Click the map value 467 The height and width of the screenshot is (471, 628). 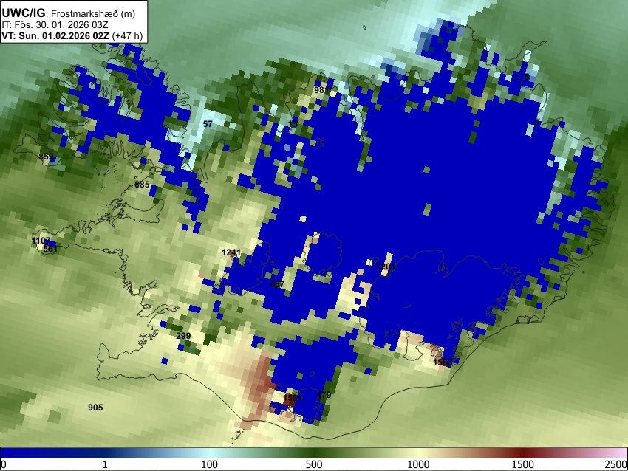(277, 284)
